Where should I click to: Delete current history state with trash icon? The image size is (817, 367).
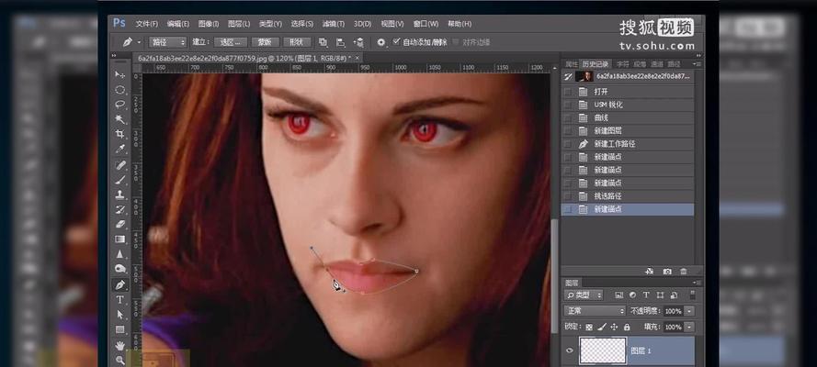[683, 271]
